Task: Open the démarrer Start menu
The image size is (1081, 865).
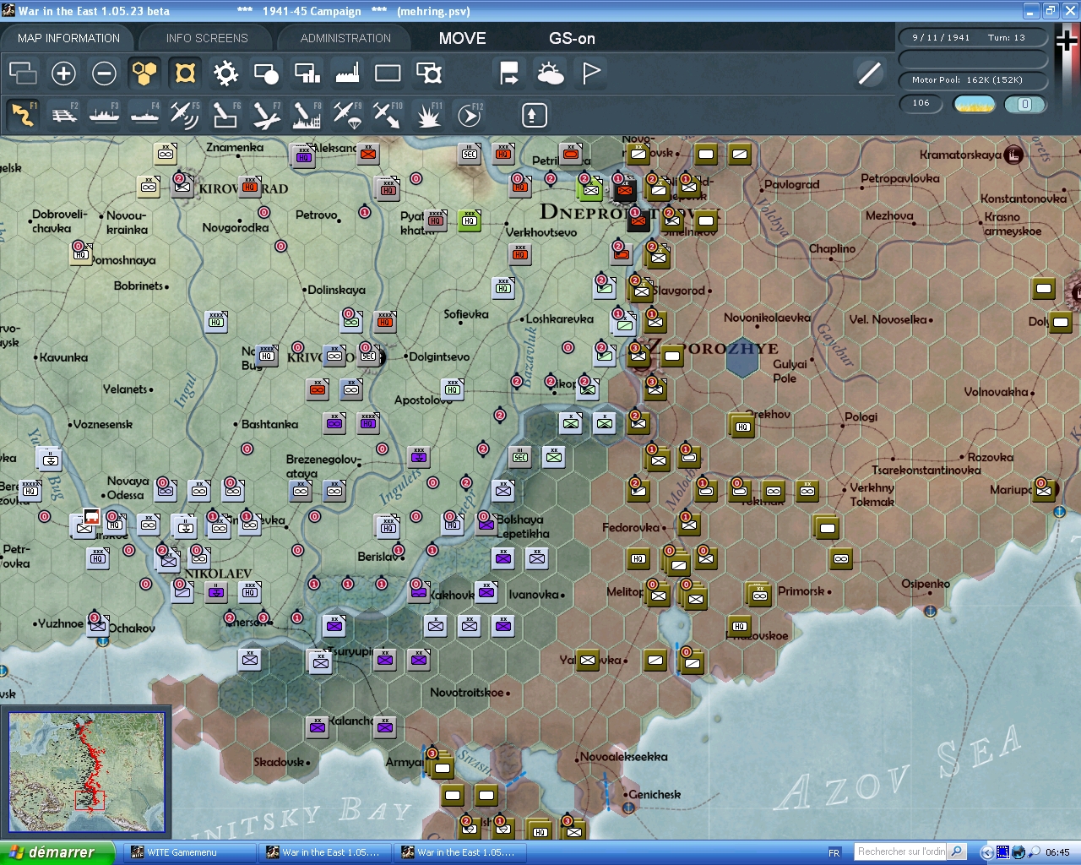Action: click(56, 852)
